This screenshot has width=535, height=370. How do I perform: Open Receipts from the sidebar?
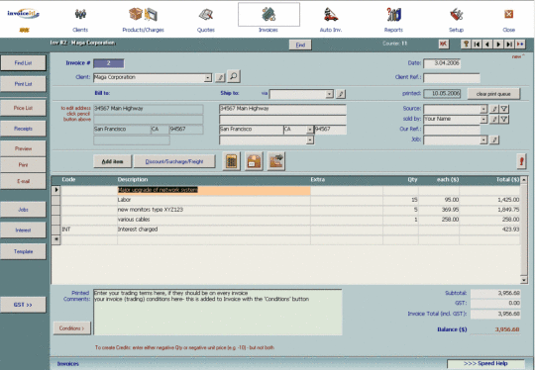(23, 129)
